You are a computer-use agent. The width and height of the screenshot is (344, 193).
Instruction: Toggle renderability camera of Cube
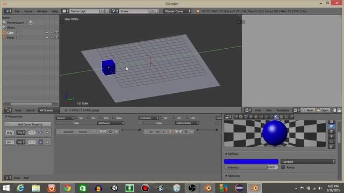pyautogui.click(x=56, y=33)
